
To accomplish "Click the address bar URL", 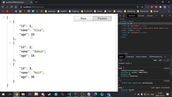I will coord(34,7).
